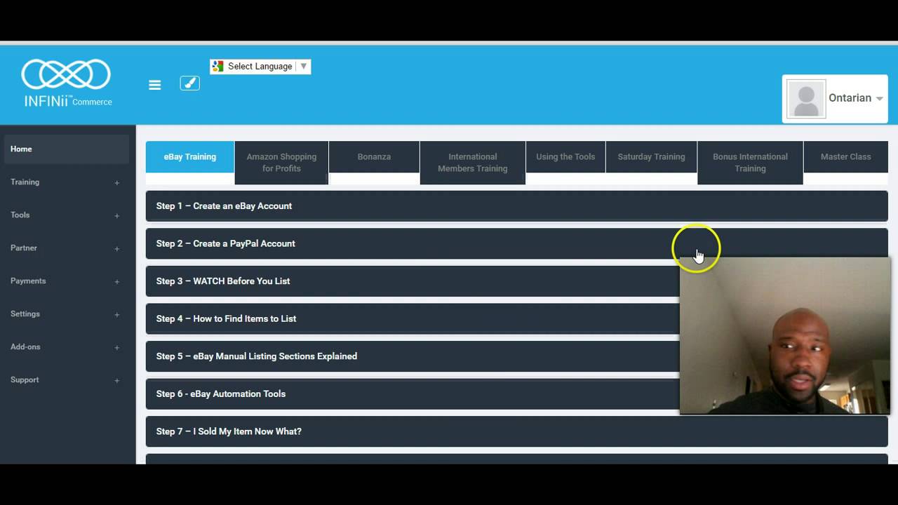Expand Partner with its plus icon
898x505 pixels.
click(117, 248)
